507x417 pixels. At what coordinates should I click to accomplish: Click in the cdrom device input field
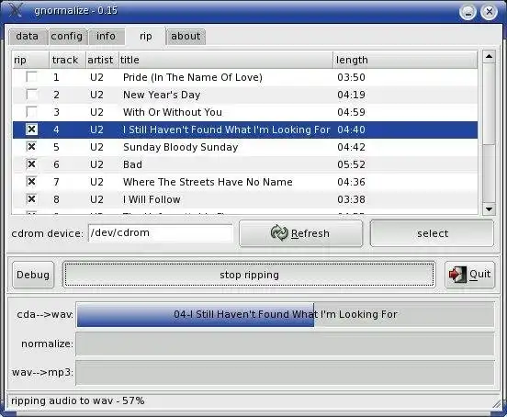pos(161,233)
